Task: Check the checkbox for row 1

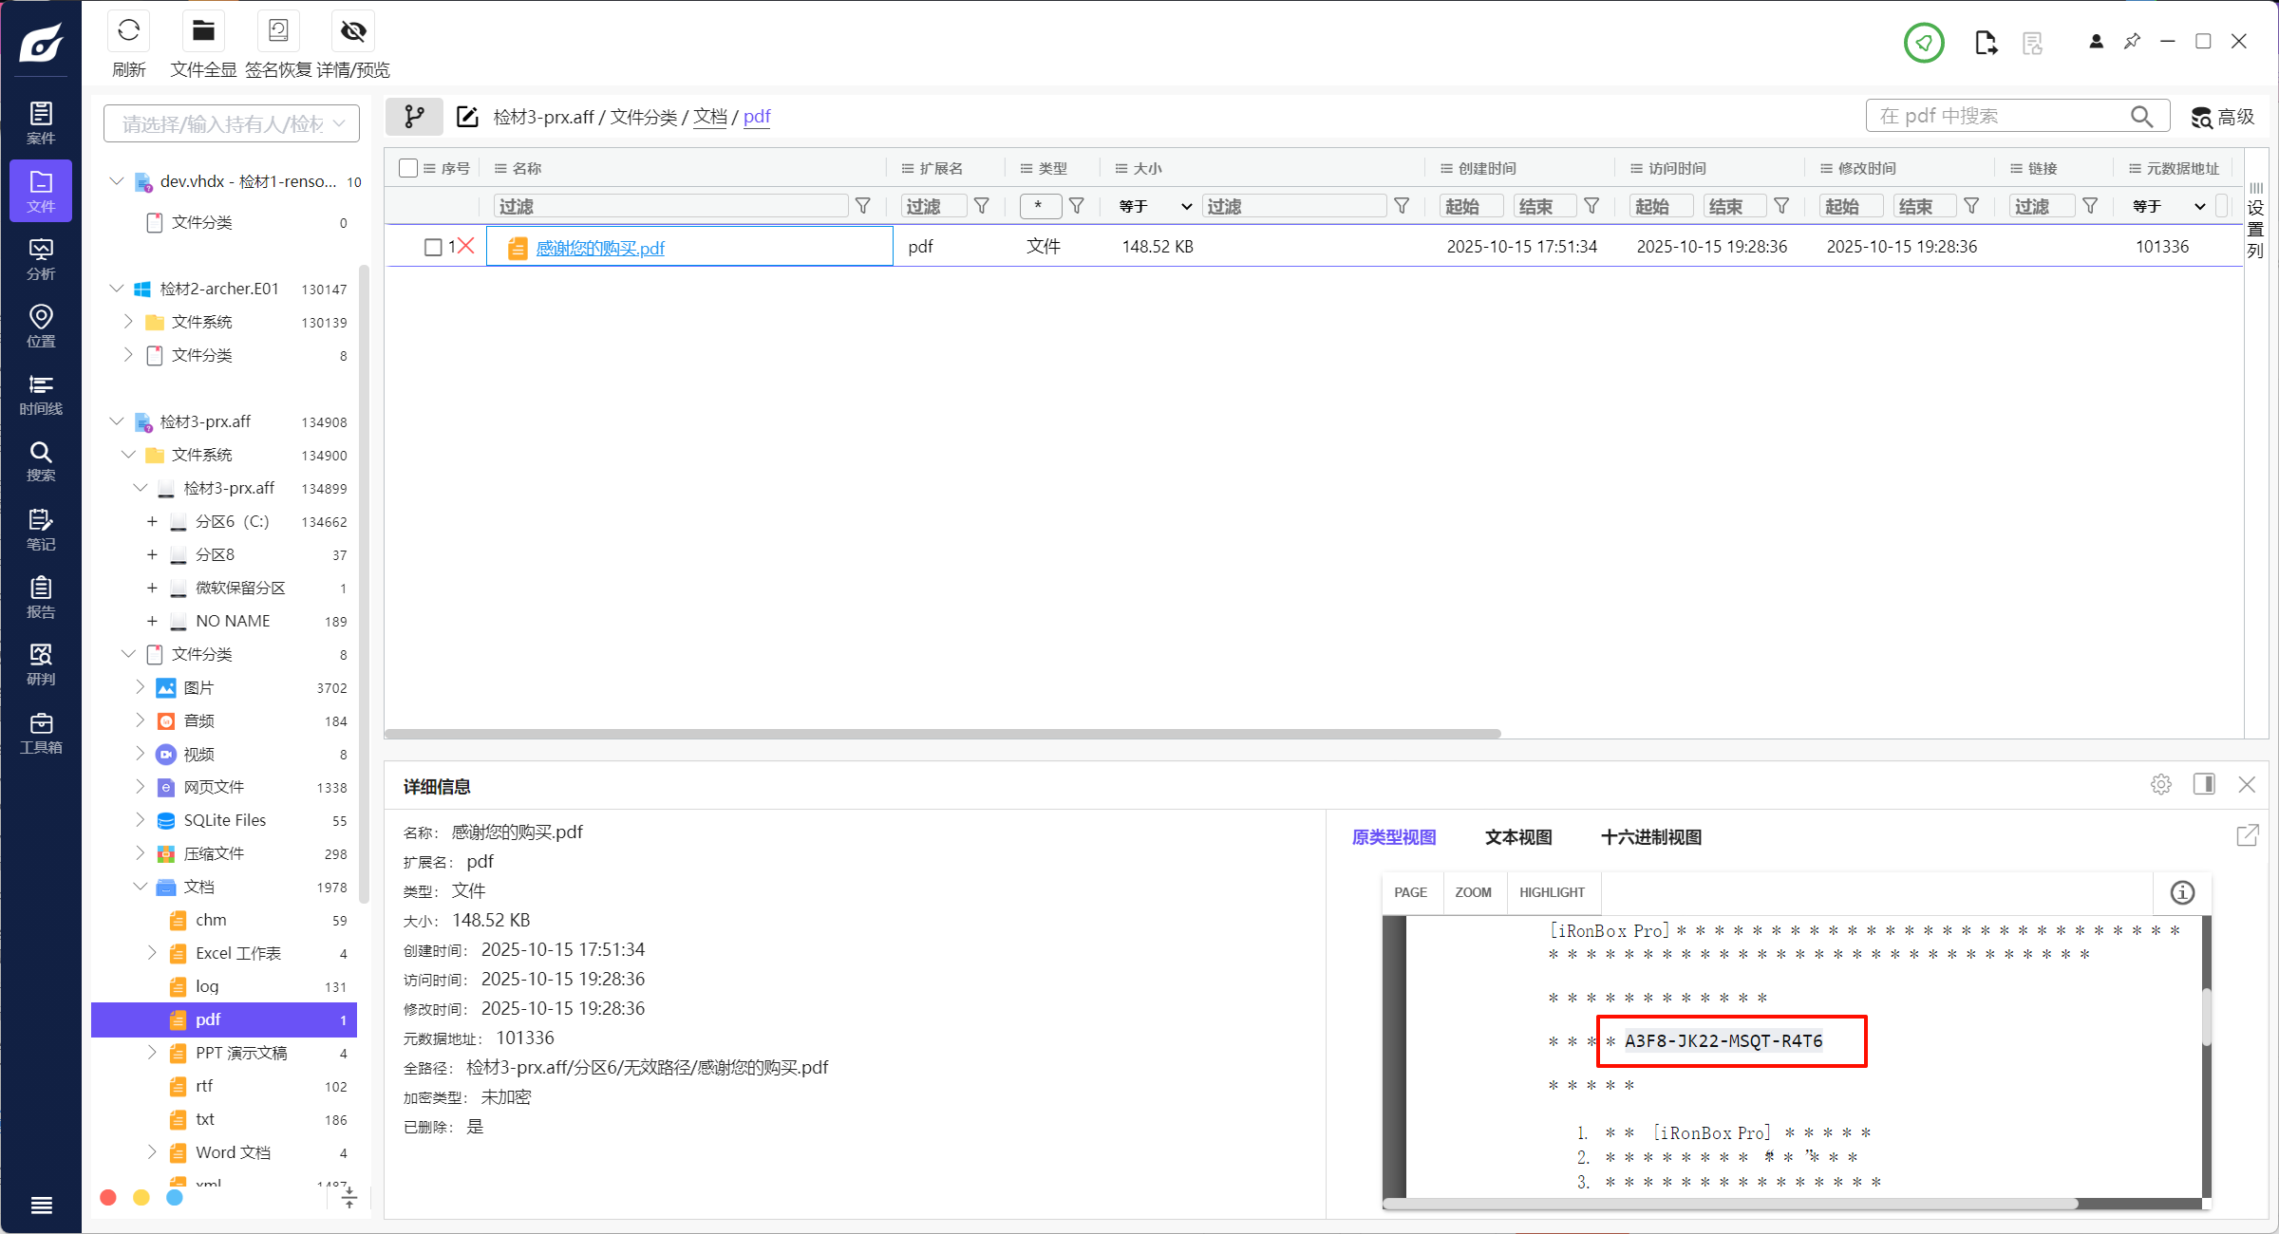Action: point(433,247)
